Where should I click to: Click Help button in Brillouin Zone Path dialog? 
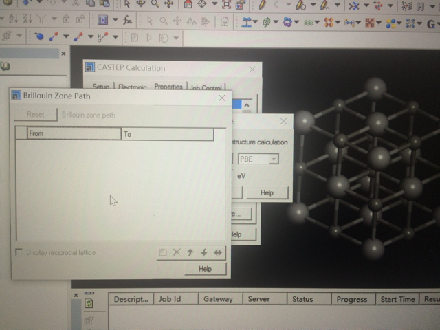pos(205,269)
